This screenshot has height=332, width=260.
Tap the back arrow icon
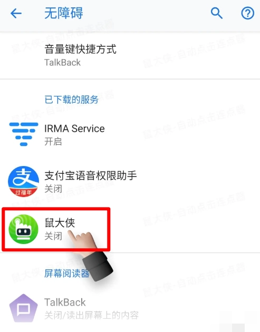(16, 13)
